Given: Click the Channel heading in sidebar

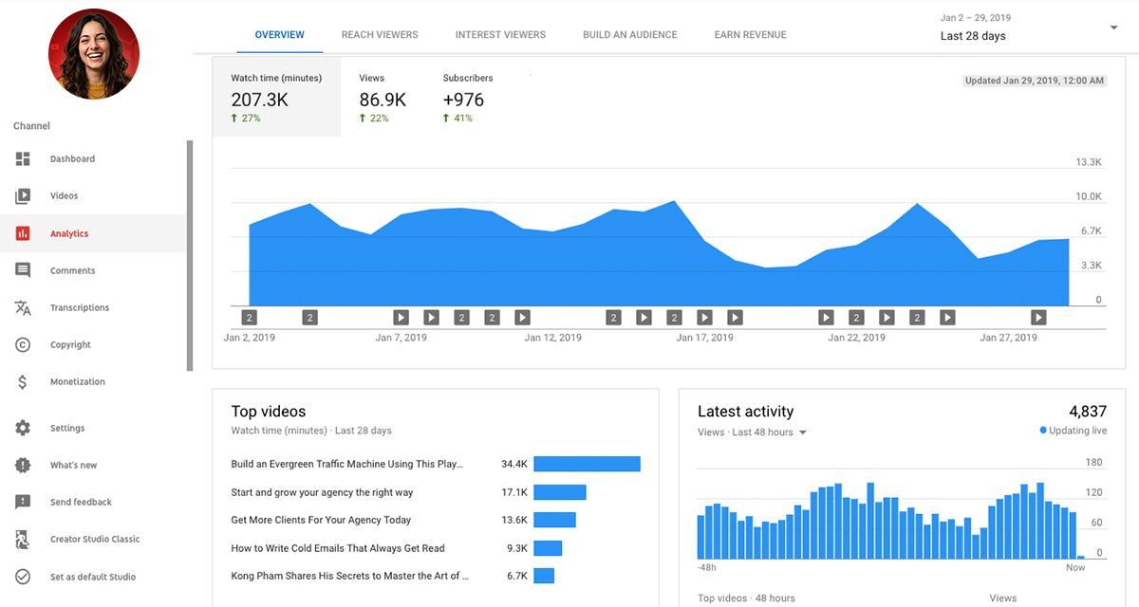Looking at the screenshot, I should (x=31, y=126).
